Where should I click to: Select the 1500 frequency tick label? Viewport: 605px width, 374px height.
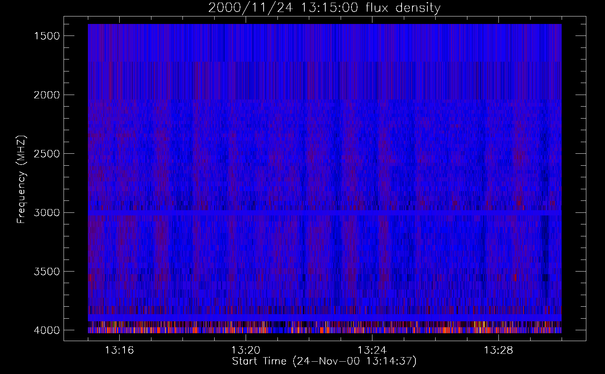pos(47,36)
